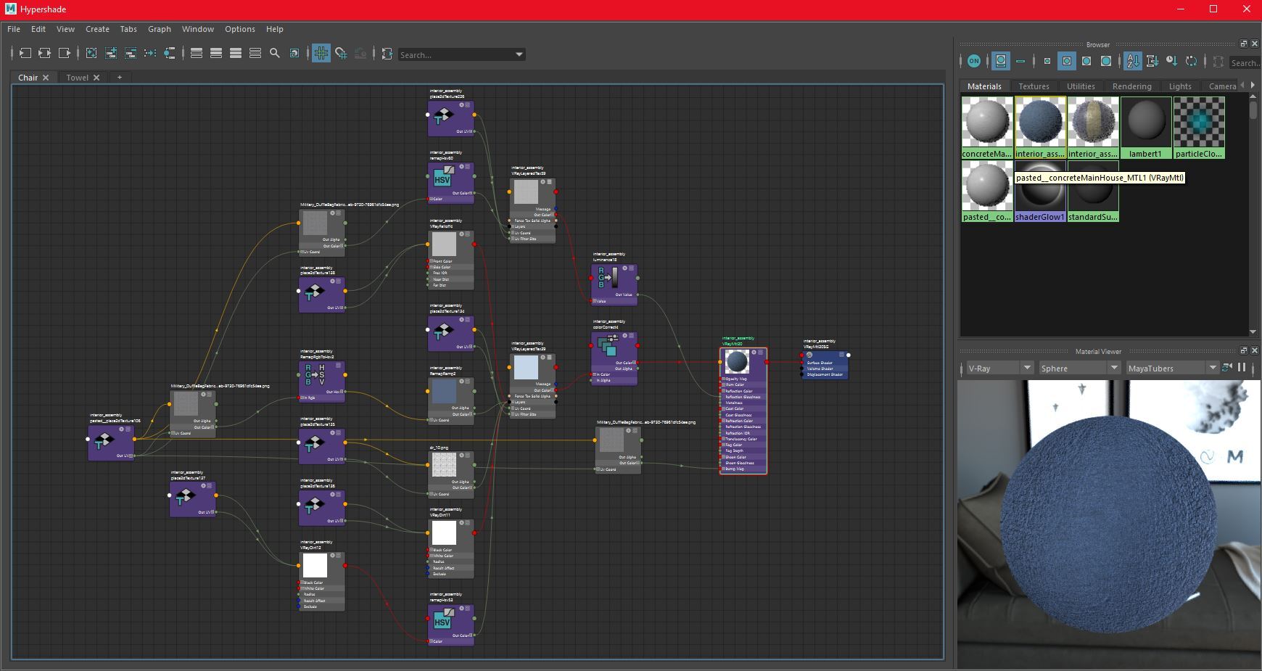
Task: Select the lambert1 material swatch
Action: [x=1146, y=128]
